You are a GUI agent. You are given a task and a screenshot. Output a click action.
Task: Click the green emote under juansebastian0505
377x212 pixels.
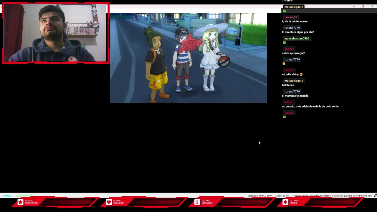(x=284, y=43)
